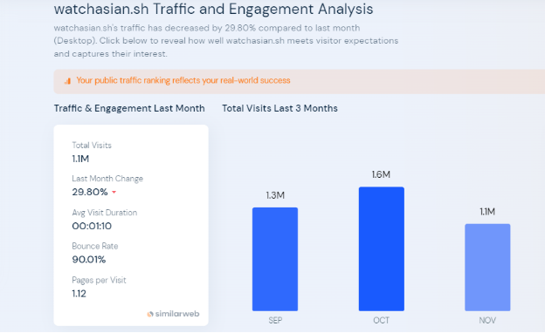Click the Last Month Change 29.80% value

tap(90, 192)
